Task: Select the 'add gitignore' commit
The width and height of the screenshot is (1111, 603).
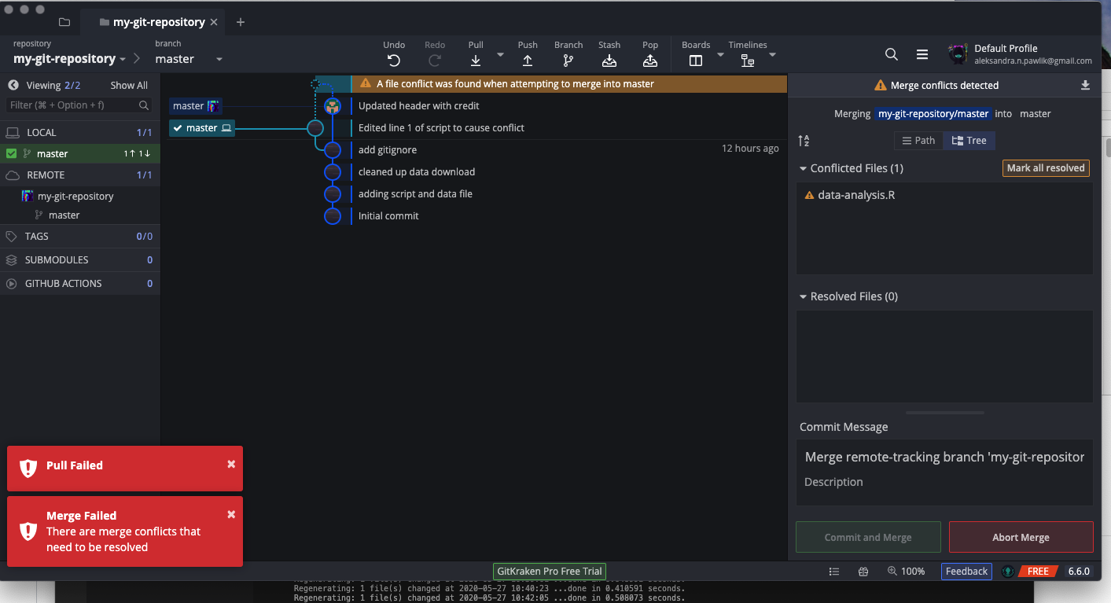Action: click(388, 149)
